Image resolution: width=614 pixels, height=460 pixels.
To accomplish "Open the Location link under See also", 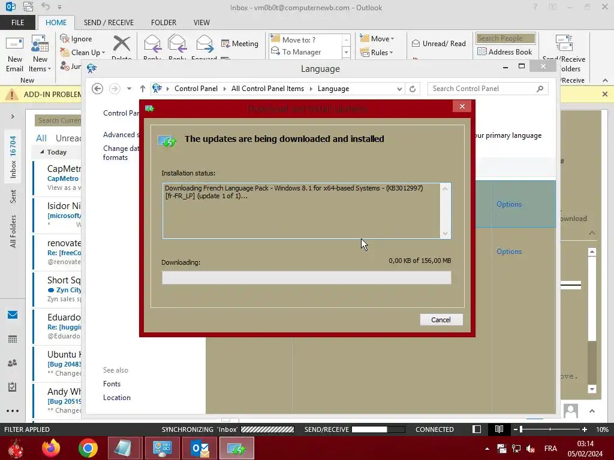I will (117, 398).
